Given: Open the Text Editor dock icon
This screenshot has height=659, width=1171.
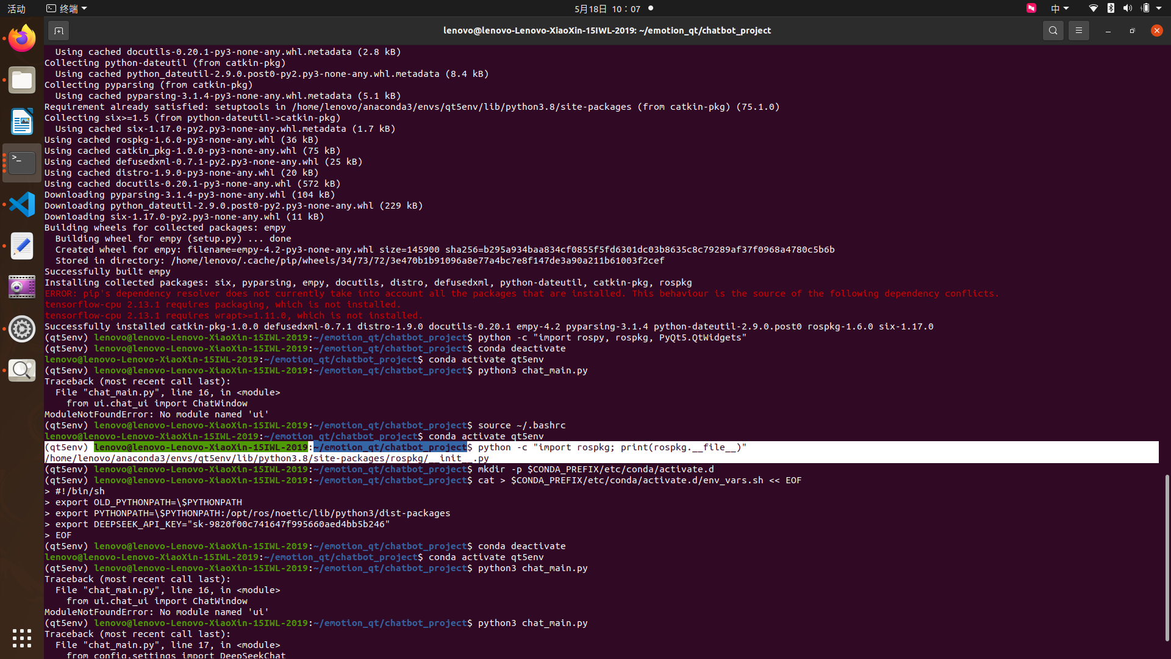Looking at the screenshot, I should 22,246.
